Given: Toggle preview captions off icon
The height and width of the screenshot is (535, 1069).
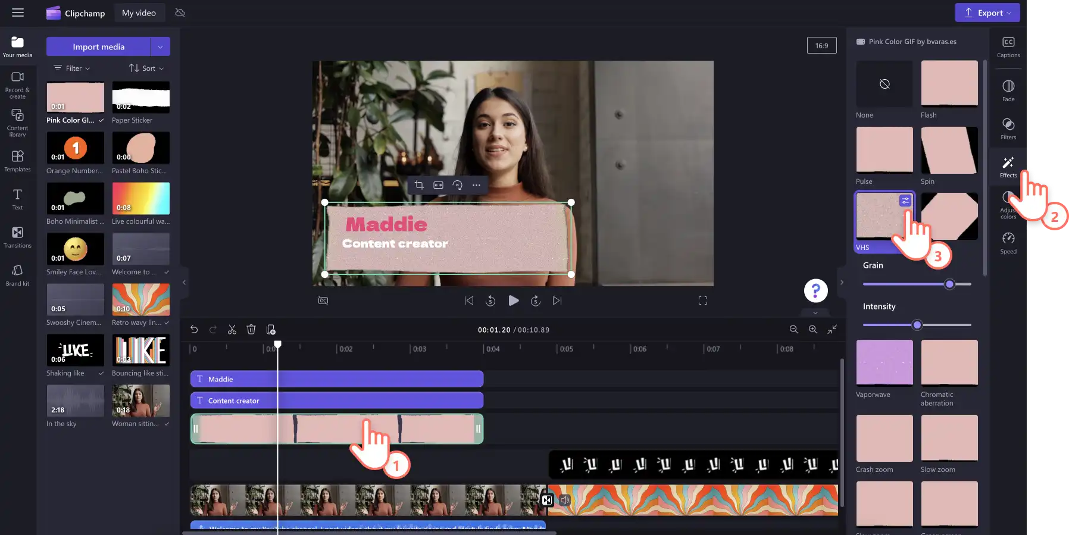Looking at the screenshot, I should point(323,301).
